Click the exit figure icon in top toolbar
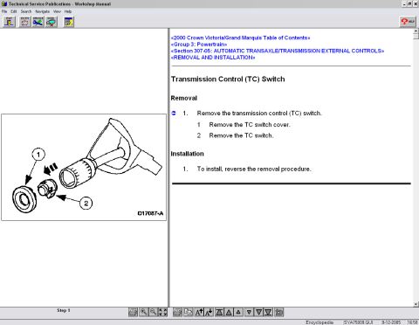Screen dimensions: 419x325 click(x=10, y=22)
